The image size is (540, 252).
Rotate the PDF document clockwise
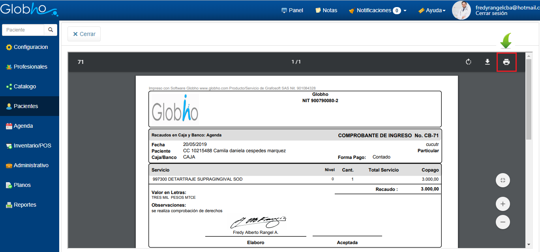coord(469,62)
